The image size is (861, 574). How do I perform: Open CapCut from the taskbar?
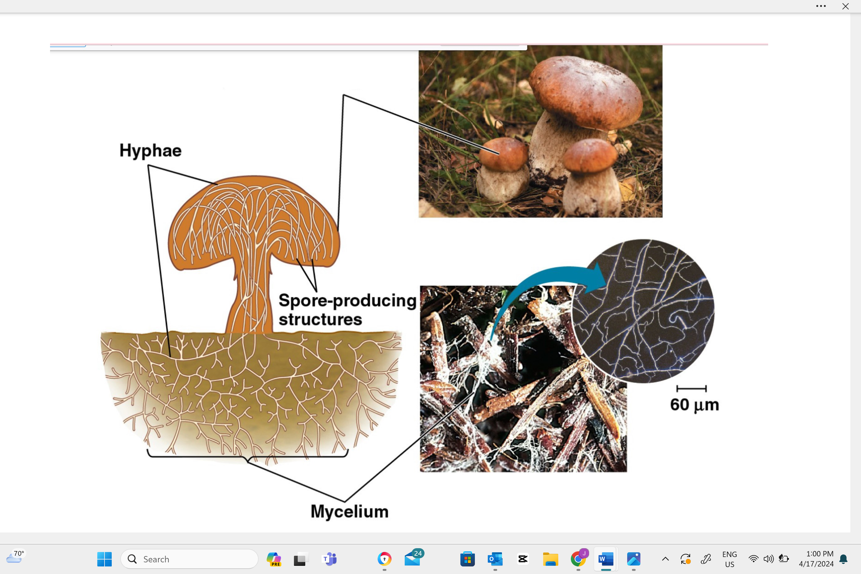point(523,559)
